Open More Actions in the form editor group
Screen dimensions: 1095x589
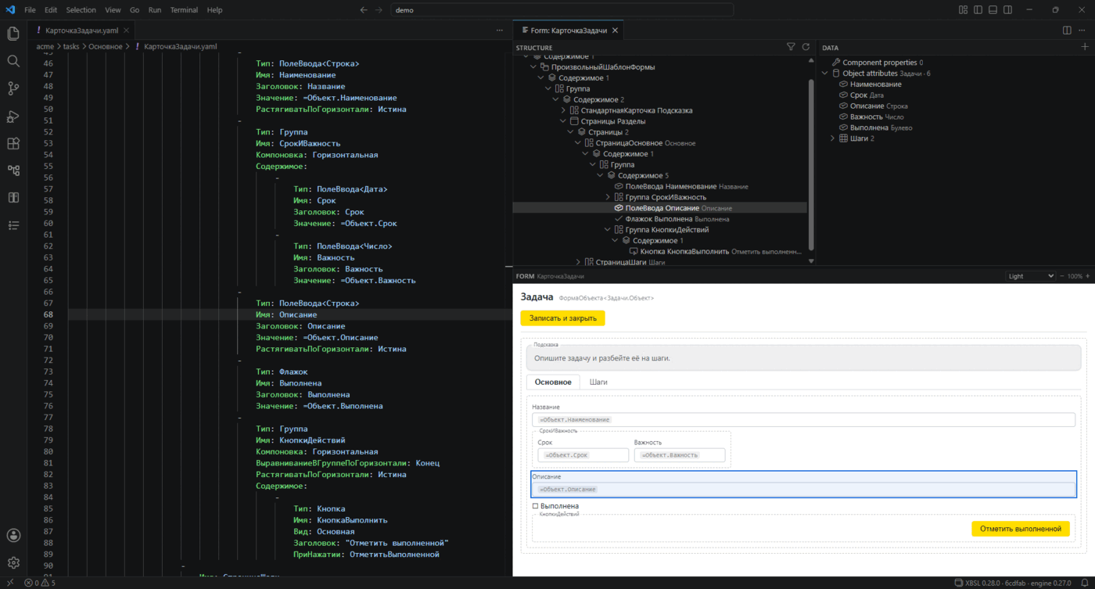point(1082,31)
